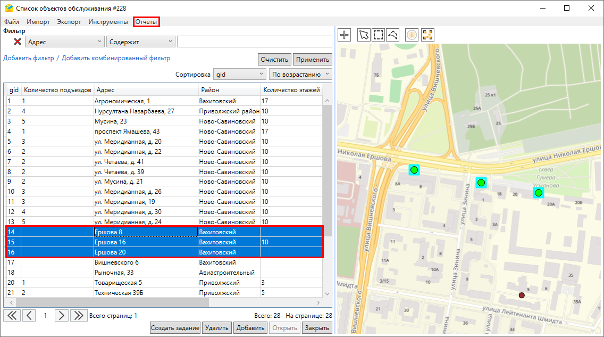Open the Отчеты menu
This screenshot has width=604, height=337.
(146, 22)
